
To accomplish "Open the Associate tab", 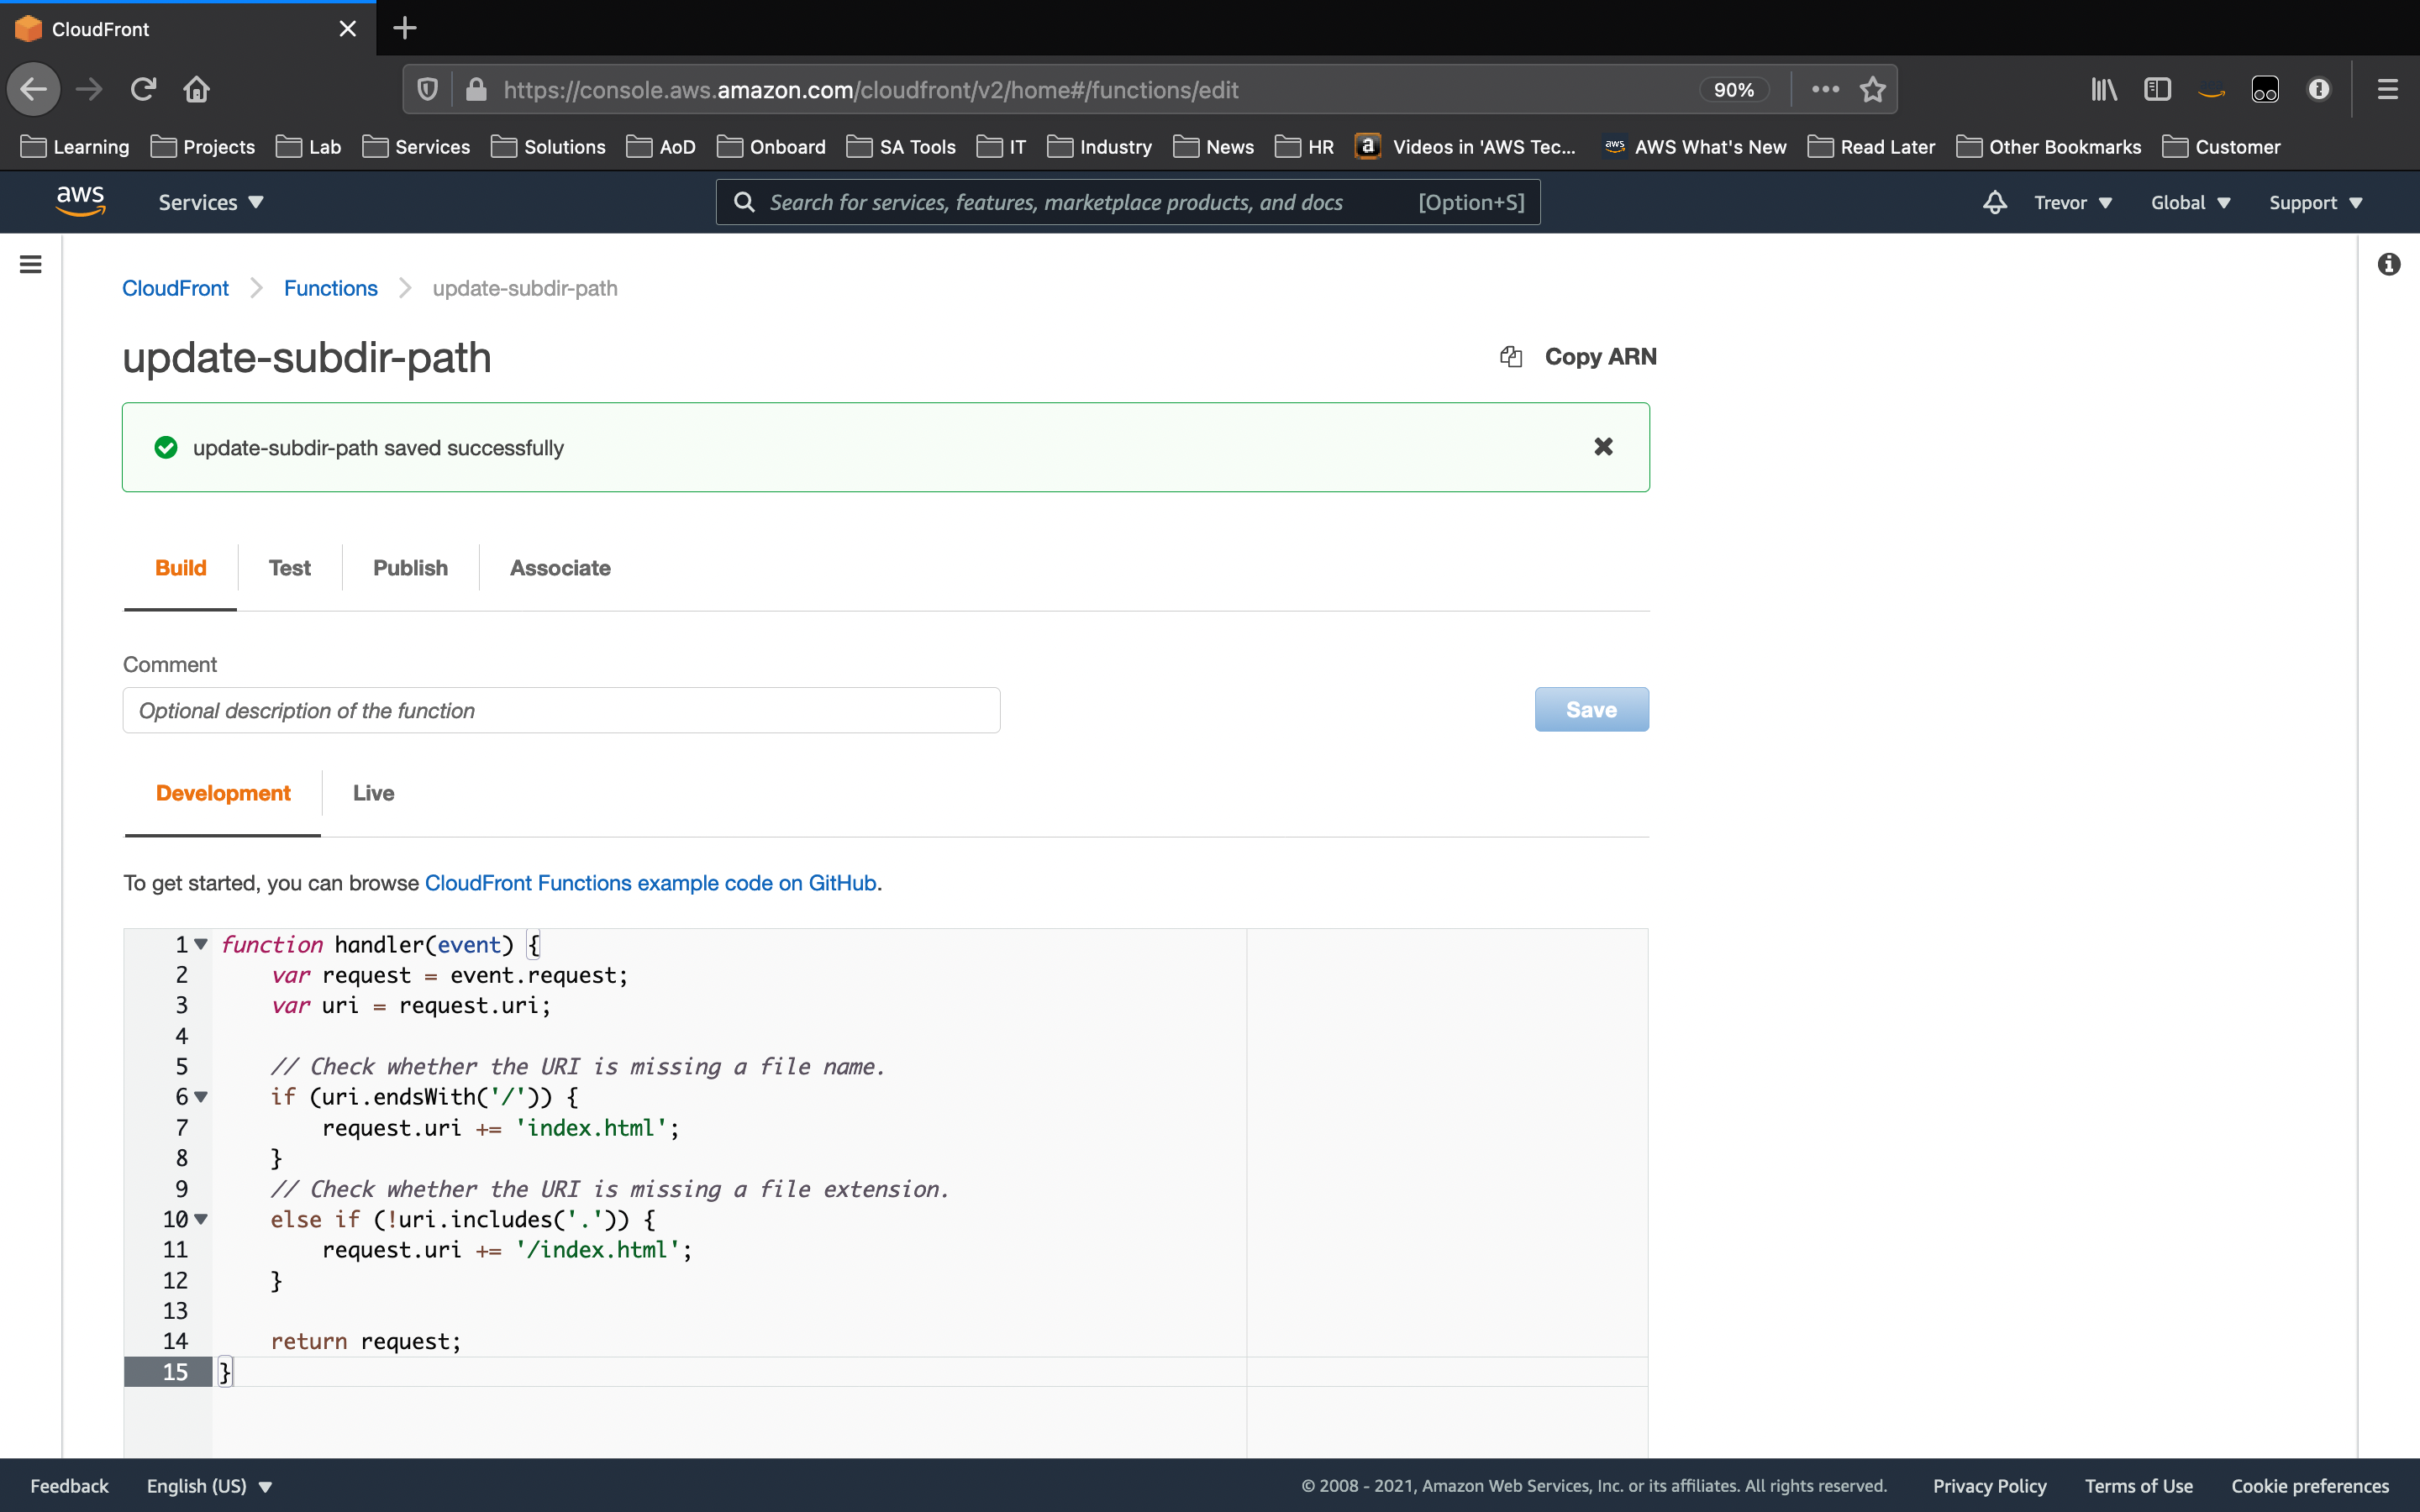I will (560, 568).
